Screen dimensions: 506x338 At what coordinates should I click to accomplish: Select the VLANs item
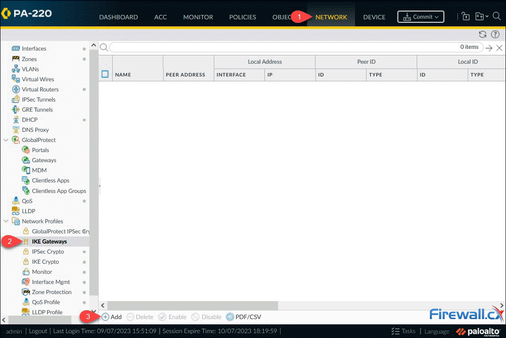30,69
